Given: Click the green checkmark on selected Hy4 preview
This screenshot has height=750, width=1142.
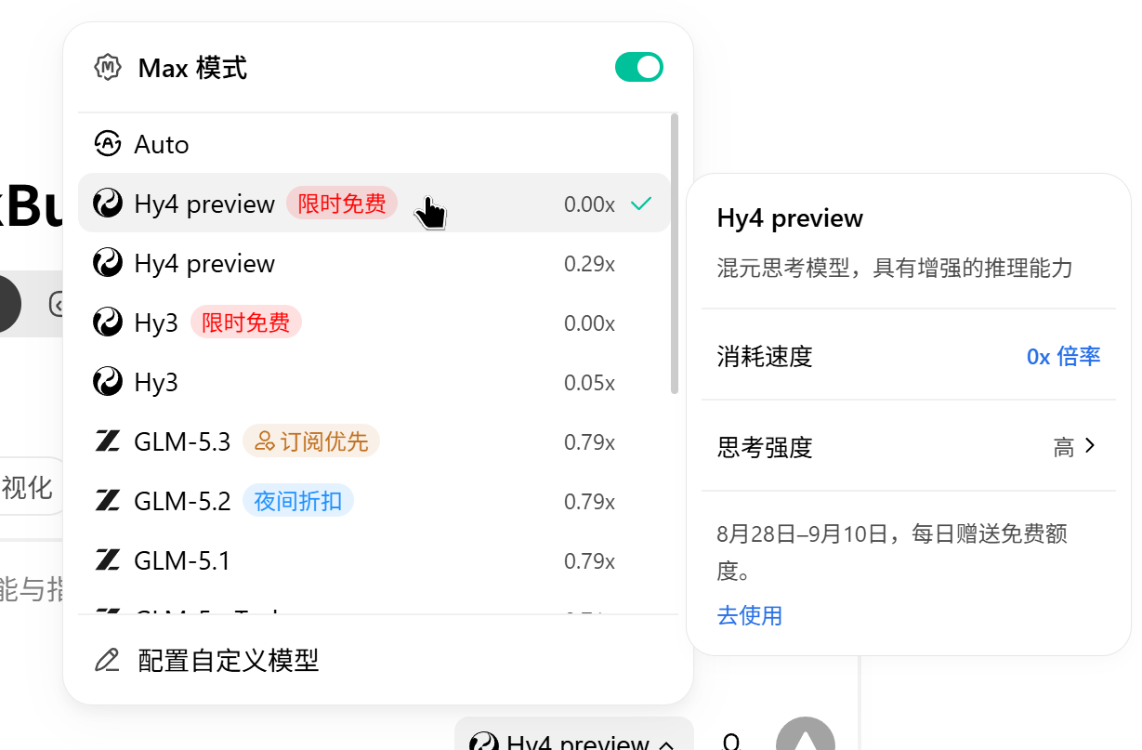Looking at the screenshot, I should (641, 204).
